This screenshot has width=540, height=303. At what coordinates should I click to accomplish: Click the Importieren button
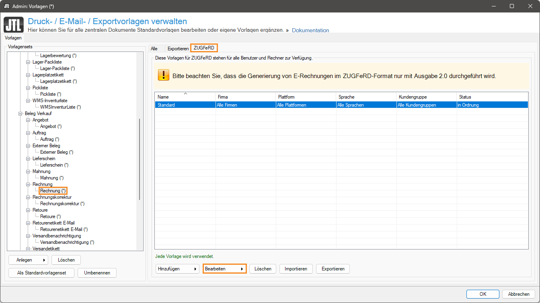(x=296, y=269)
